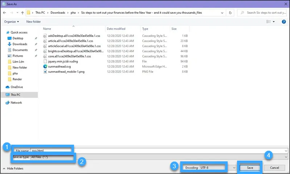Open pha folder in the sidebar

tap(15, 73)
